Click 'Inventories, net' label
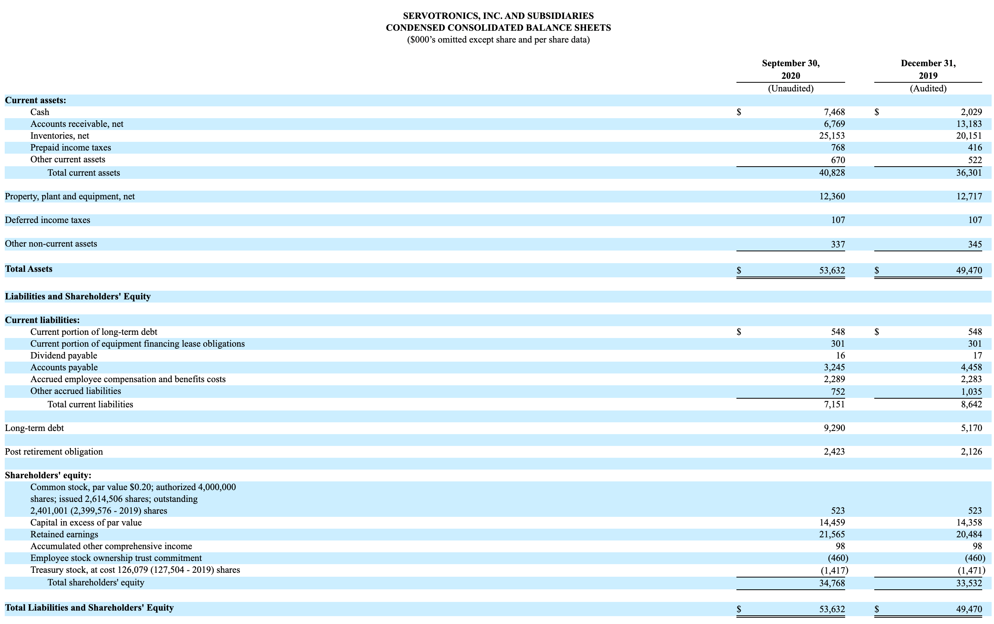The width and height of the screenshot is (994, 624). [x=60, y=136]
